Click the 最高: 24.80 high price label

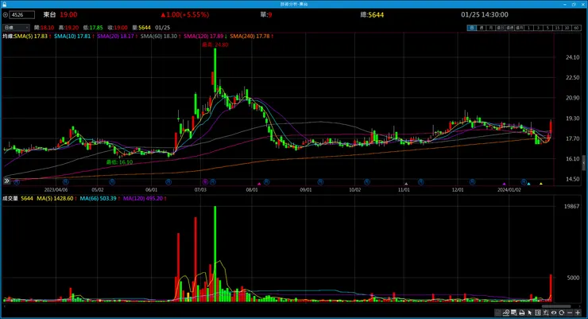(x=215, y=45)
